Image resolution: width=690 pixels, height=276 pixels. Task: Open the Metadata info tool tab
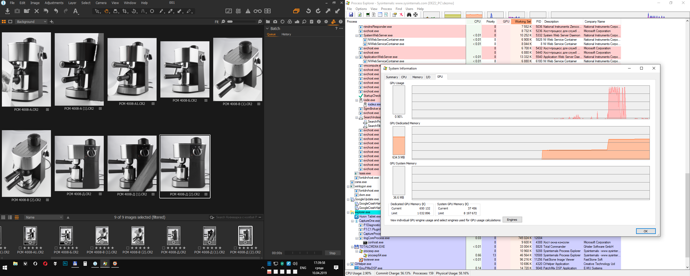tap(319, 22)
